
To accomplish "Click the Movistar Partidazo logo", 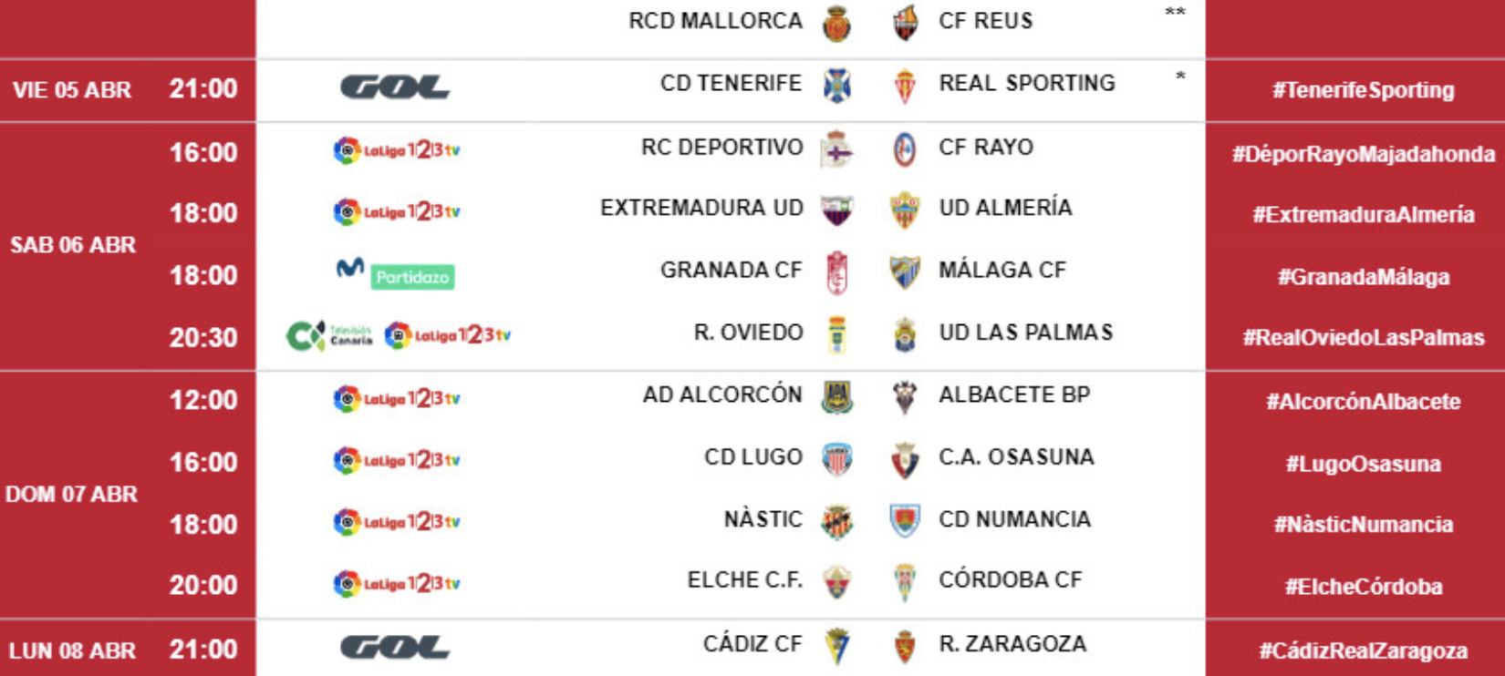I will pos(395,272).
